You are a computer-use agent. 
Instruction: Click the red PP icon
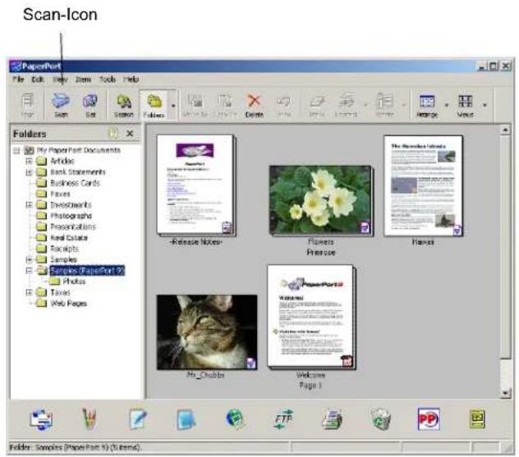tap(429, 419)
